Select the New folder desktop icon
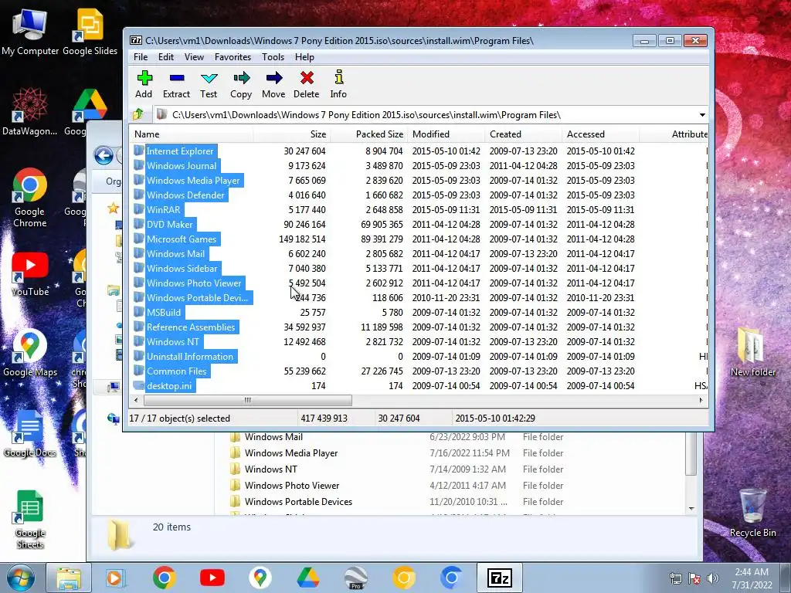The height and width of the screenshot is (593, 791). pos(752,352)
